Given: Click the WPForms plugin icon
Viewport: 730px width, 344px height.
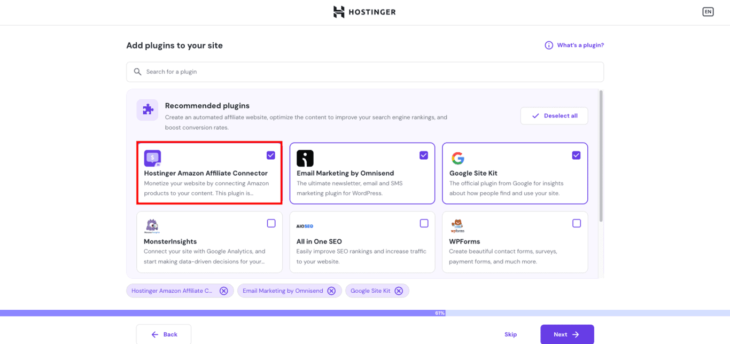Looking at the screenshot, I should tap(457, 226).
